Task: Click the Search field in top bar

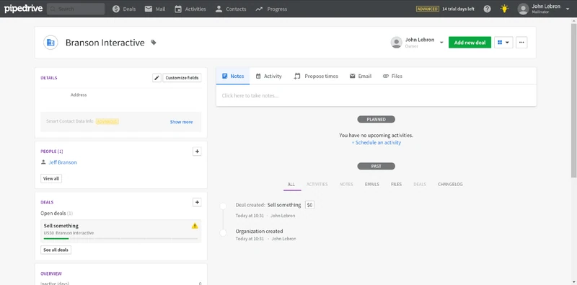Action: point(76,9)
